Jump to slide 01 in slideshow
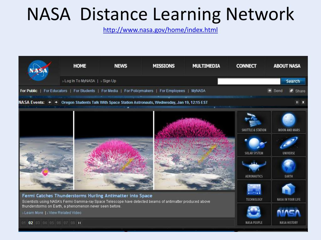Viewport: 321px width, 240px height. 24,223
